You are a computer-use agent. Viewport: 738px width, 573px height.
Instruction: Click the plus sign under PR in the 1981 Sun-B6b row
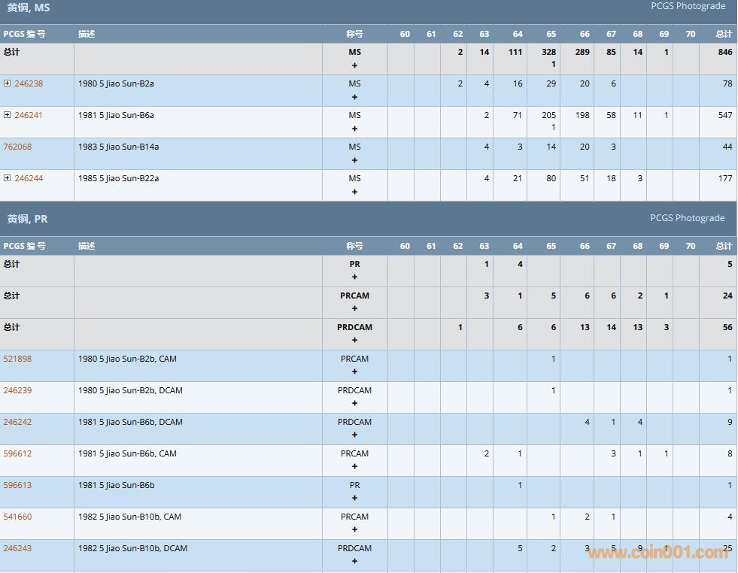354,498
